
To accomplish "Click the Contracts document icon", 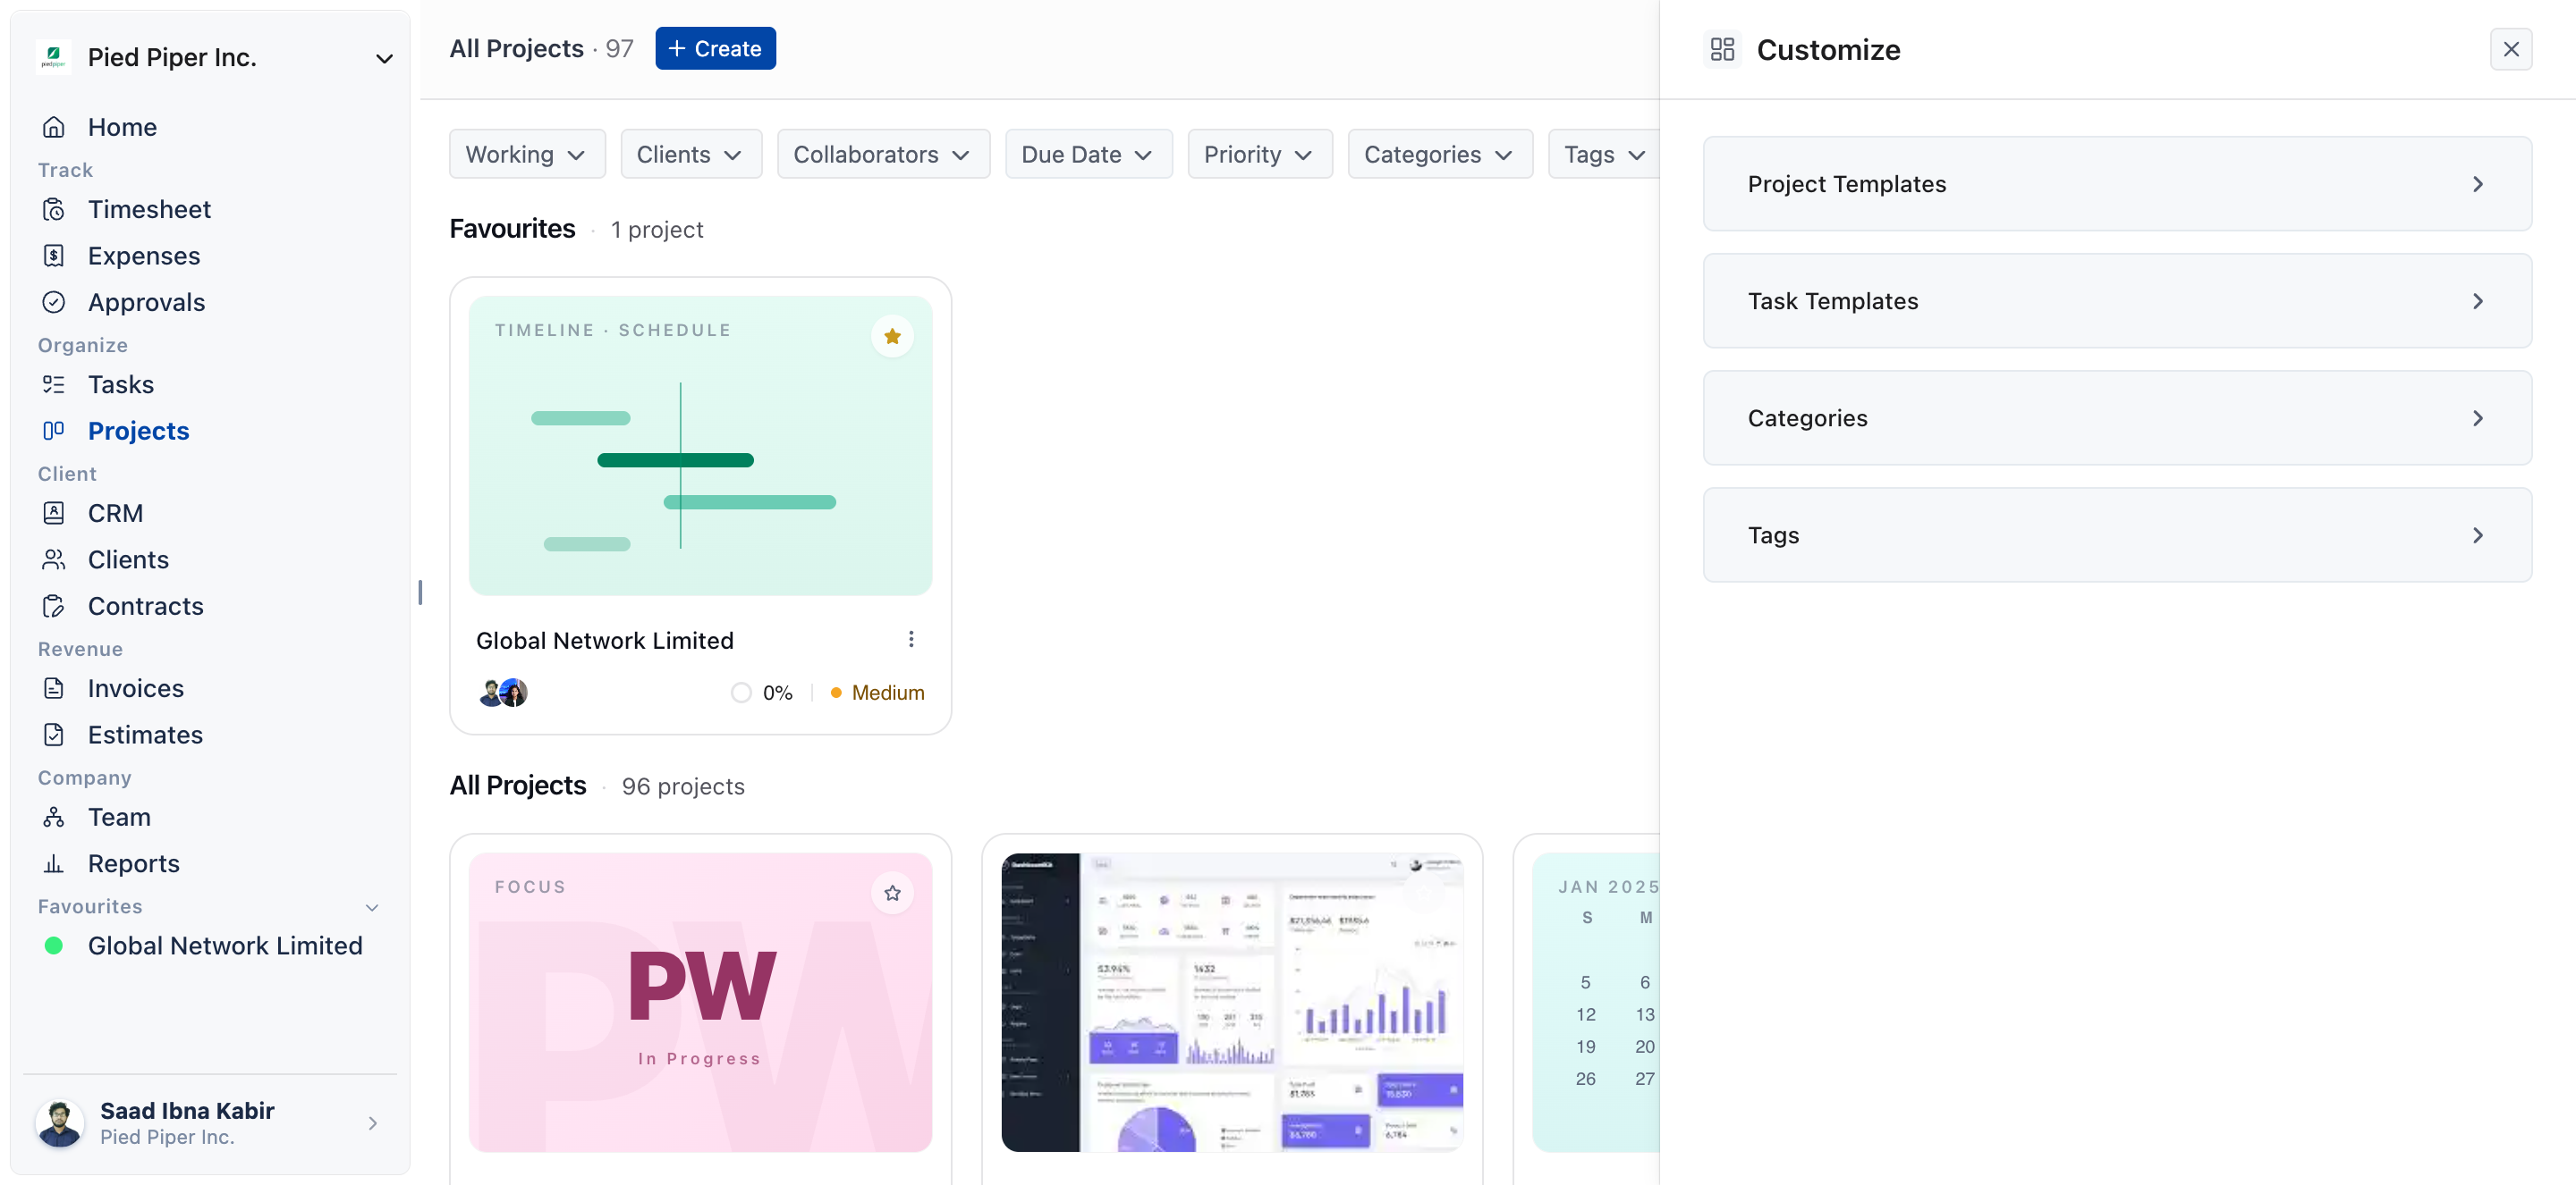I will (x=54, y=606).
